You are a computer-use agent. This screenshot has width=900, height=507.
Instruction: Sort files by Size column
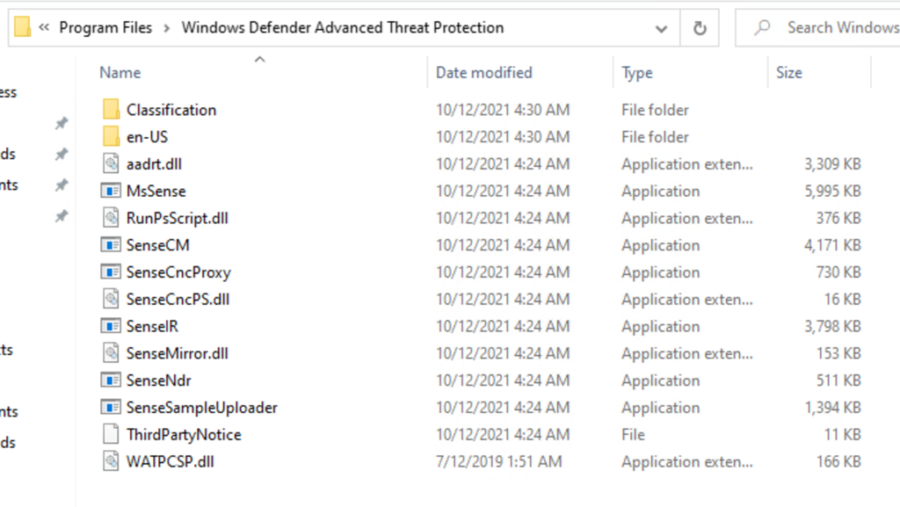(789, 73)
